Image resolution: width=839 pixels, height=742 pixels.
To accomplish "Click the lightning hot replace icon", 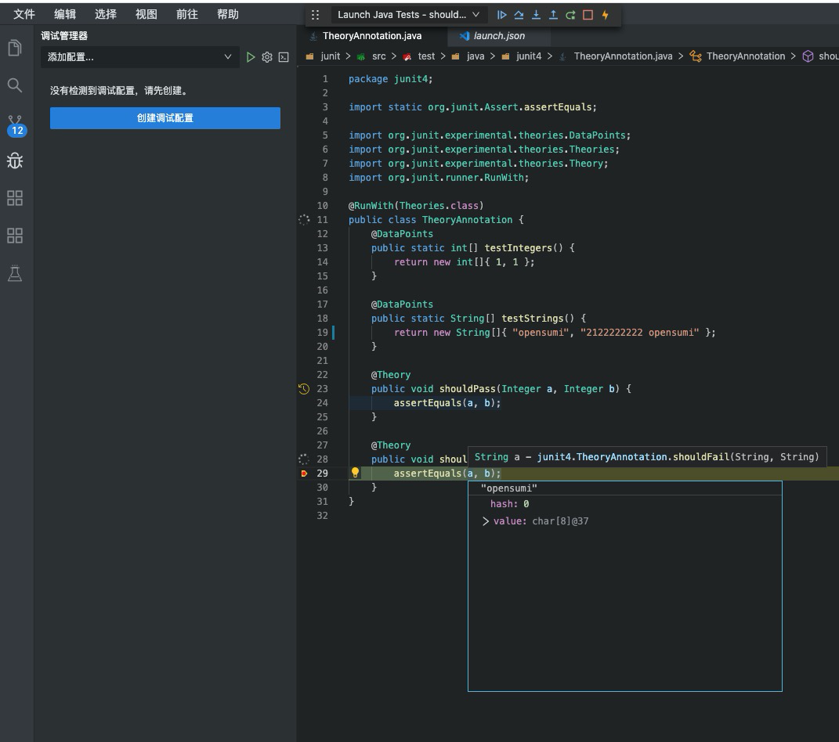I will [606, 15].
